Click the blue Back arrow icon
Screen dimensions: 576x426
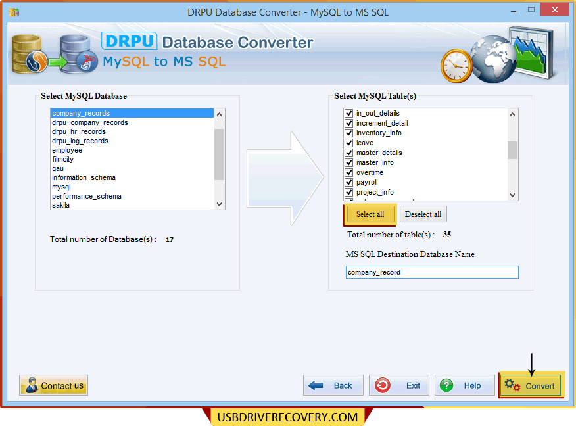coord(316,385)
